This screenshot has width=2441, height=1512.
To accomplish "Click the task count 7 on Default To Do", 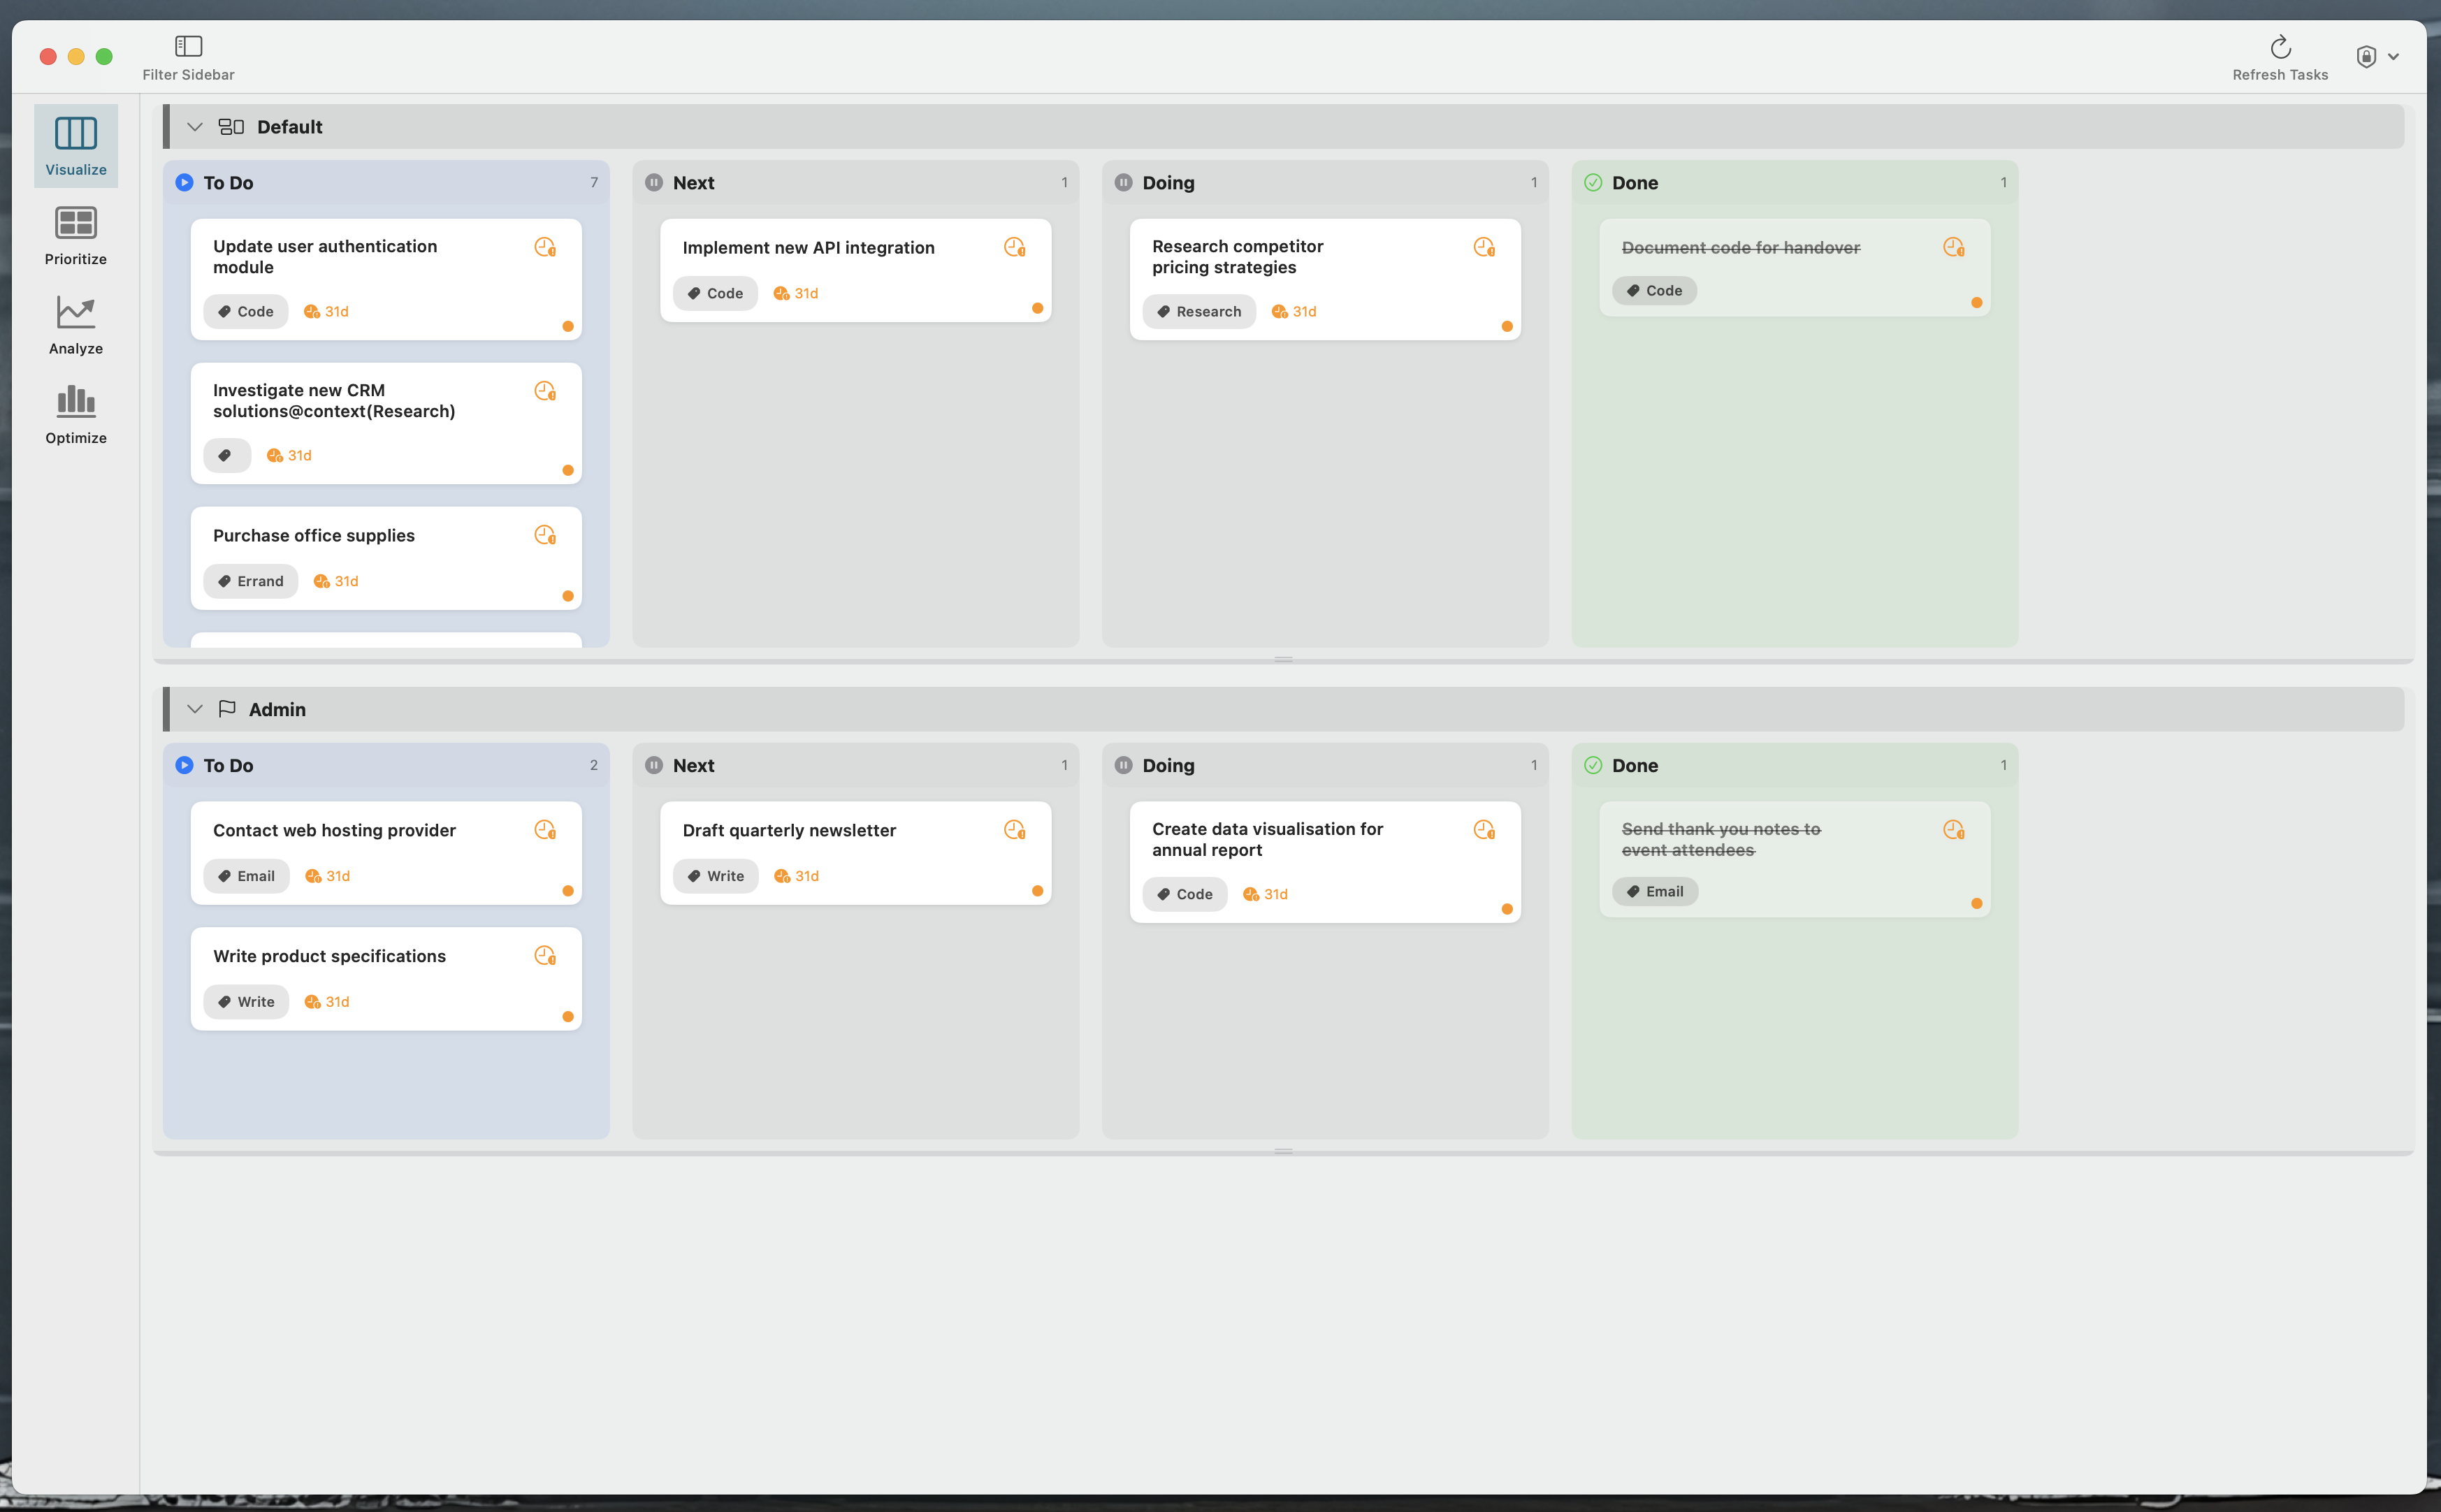I will click(x=594, y=182).
